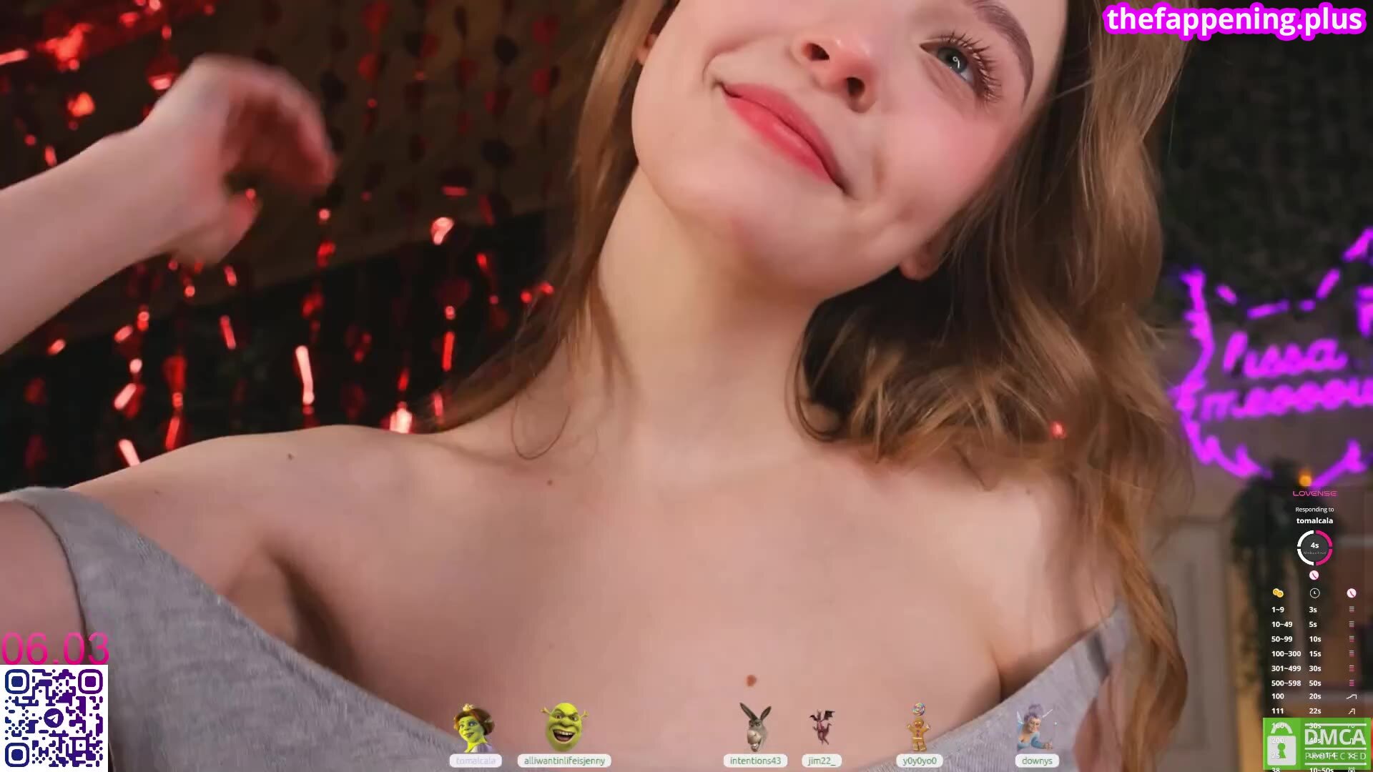Click the Fiona avatar above tomalcala
This screenshot has height=772, width=1373.
[x=473, y=728]
